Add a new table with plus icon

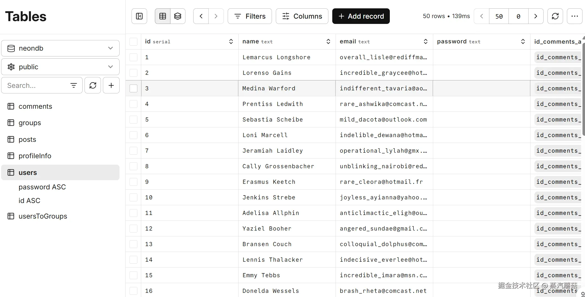[x=111, y=85]
